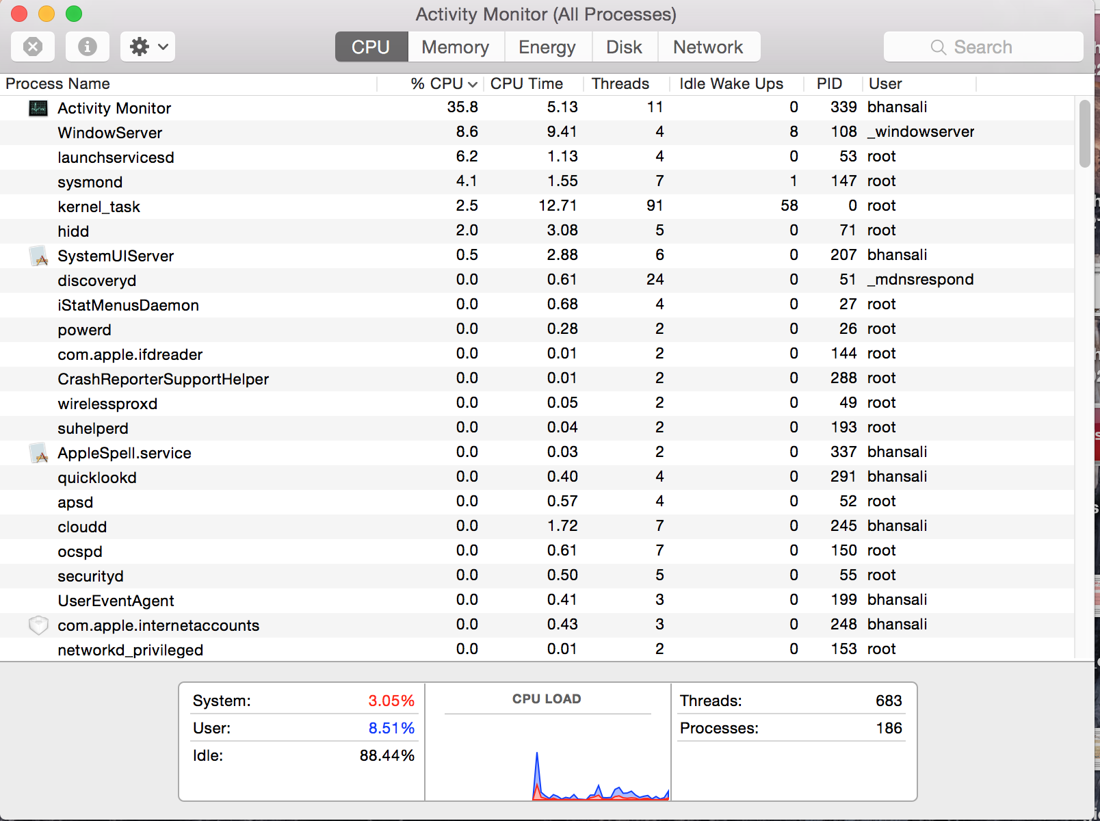Click the CPU LOAD graph

[547, 758]
